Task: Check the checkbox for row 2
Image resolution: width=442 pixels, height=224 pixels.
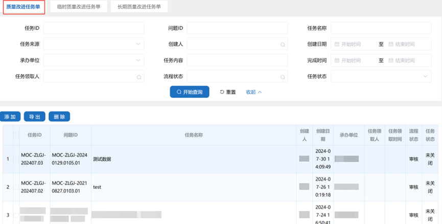Action: coord(16,187)
